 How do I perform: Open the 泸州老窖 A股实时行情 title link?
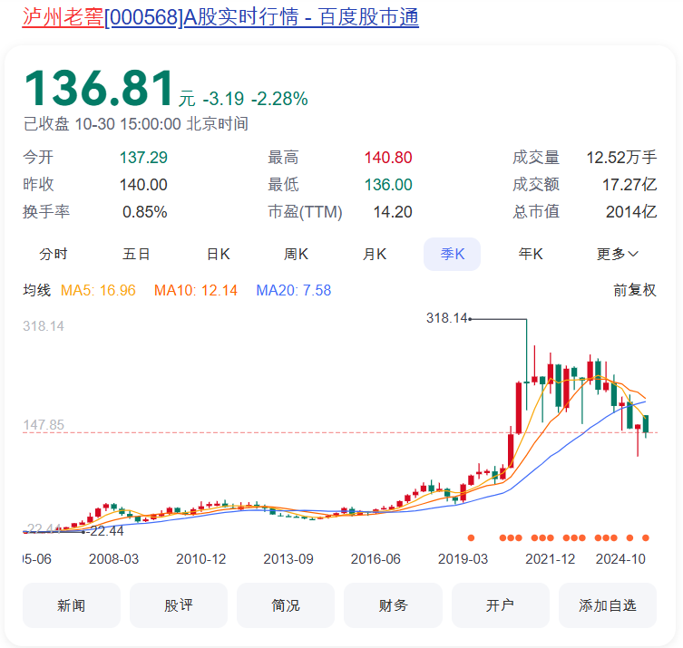(x=220, y=17)
